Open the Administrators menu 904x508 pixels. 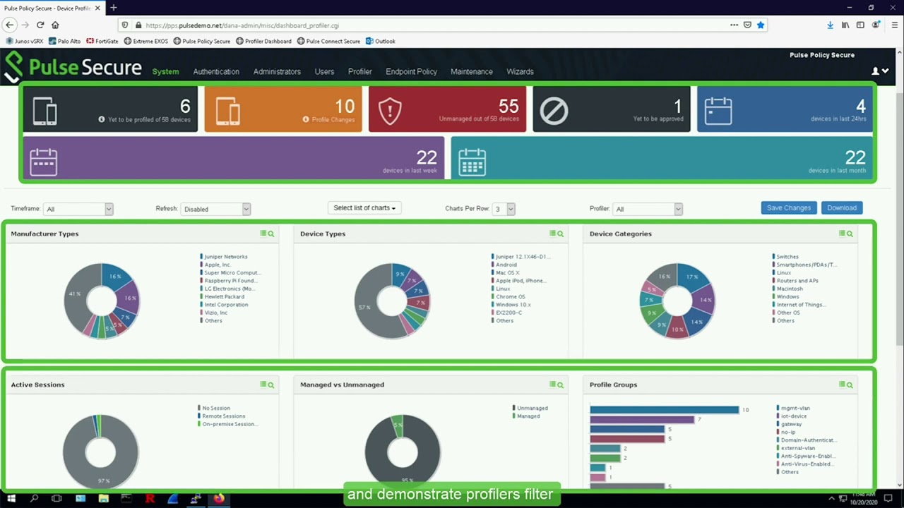click(x=277, y=71)
